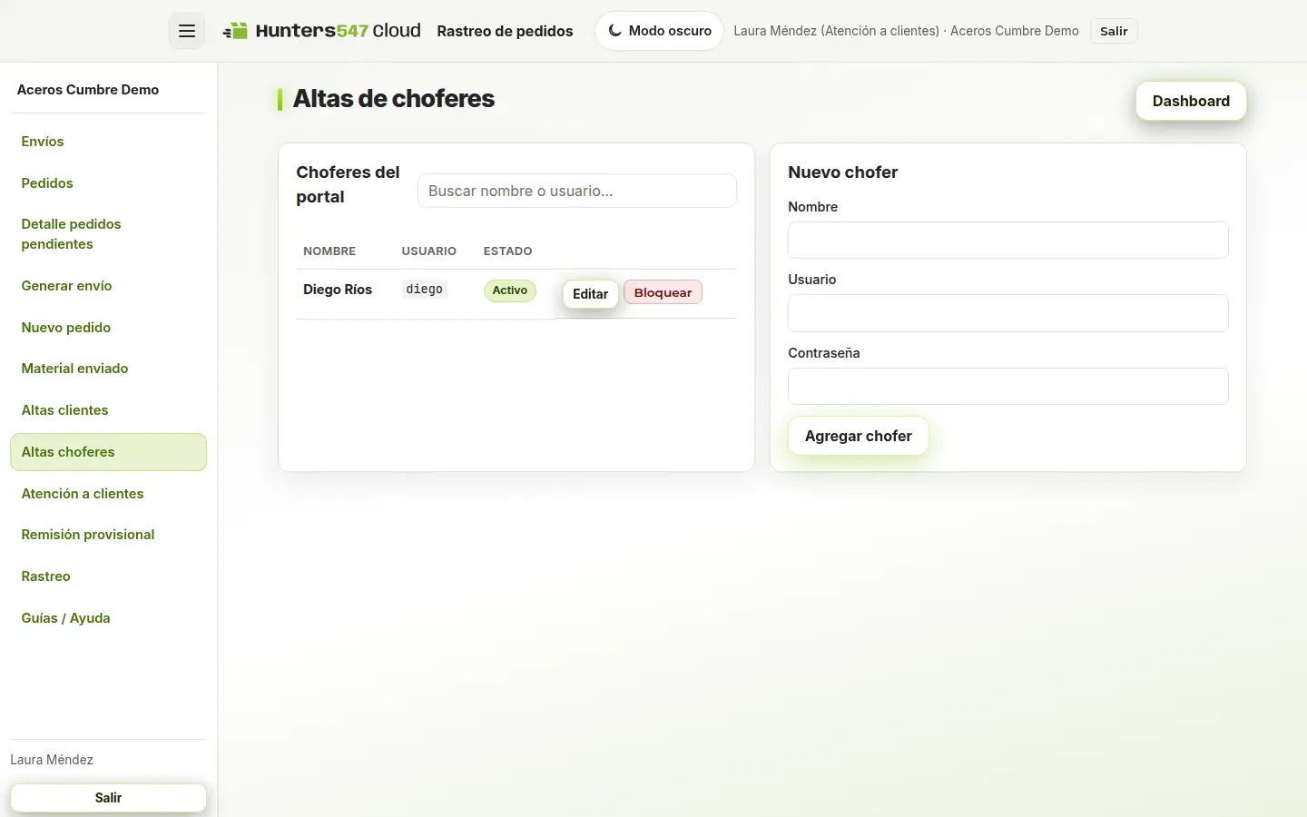Select Generar envío menu item
Viewport: 1307px width, 817px height.
click(108, 286)
